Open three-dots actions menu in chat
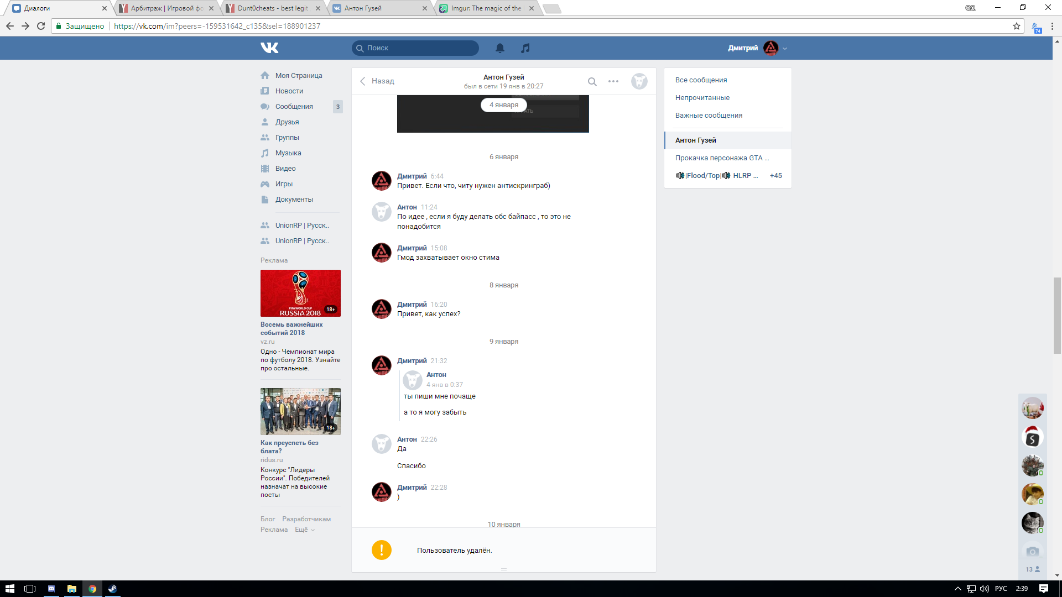Screen dimensions: 1062x597 [x=613, y=81]
